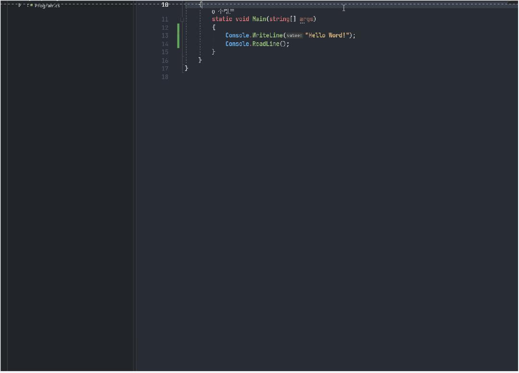519x373 pixels.
Task: Click the closing brace on line 16
Action: [x=200, y=60]
